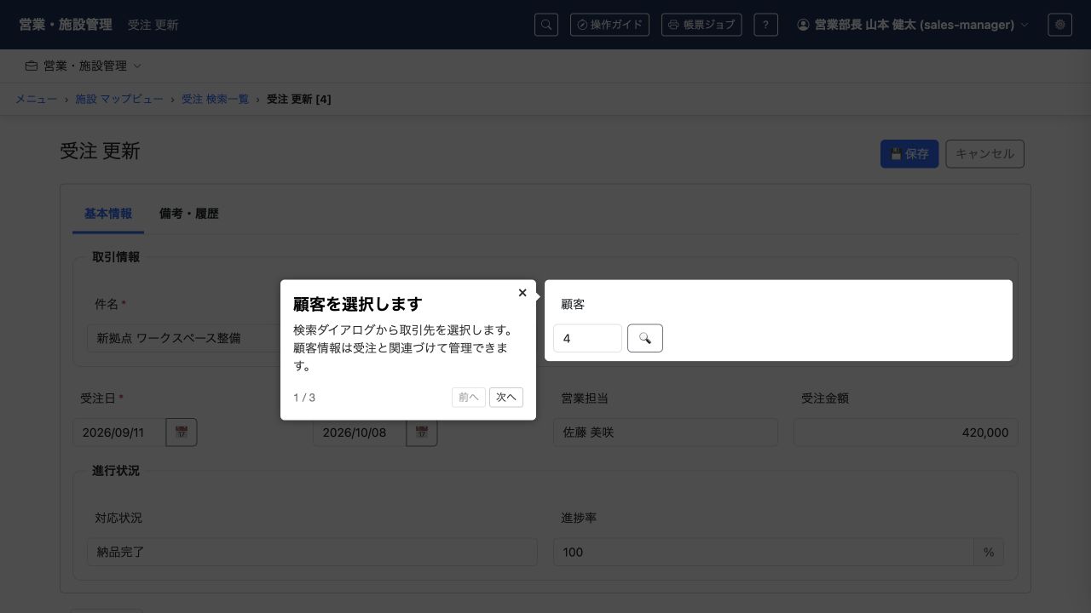This screenshot has width=1091, height=613.
Task: Click the 受注 更新 page heading
Action: click(x=100, y=152)
